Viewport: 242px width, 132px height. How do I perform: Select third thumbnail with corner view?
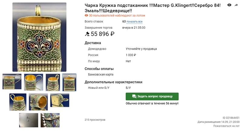pyautogui.click(x=53, y=82)
